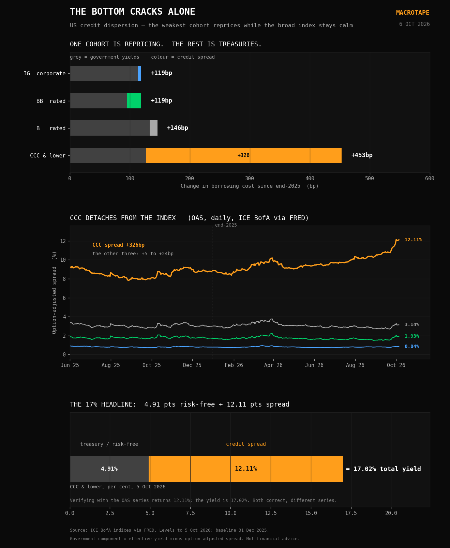Screen dimensions: 450x548
Task: Click the +119bp value beside the IG corporate bar
Action: tap(162, 73)
